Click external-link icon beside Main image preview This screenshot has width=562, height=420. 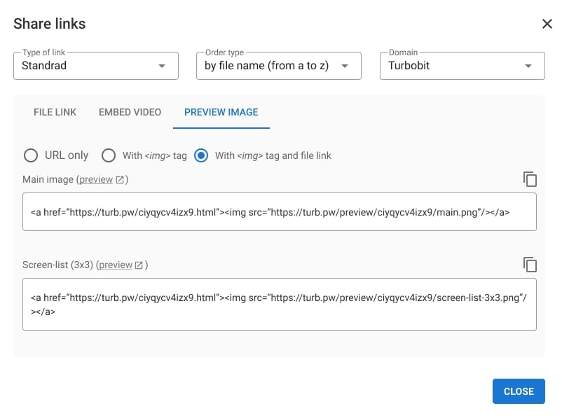[120, 180]
